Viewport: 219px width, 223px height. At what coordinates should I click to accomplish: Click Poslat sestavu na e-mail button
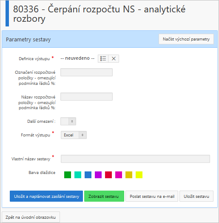coord(152,196)
